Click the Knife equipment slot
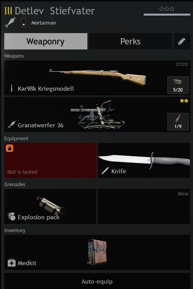 click(144, 160)
